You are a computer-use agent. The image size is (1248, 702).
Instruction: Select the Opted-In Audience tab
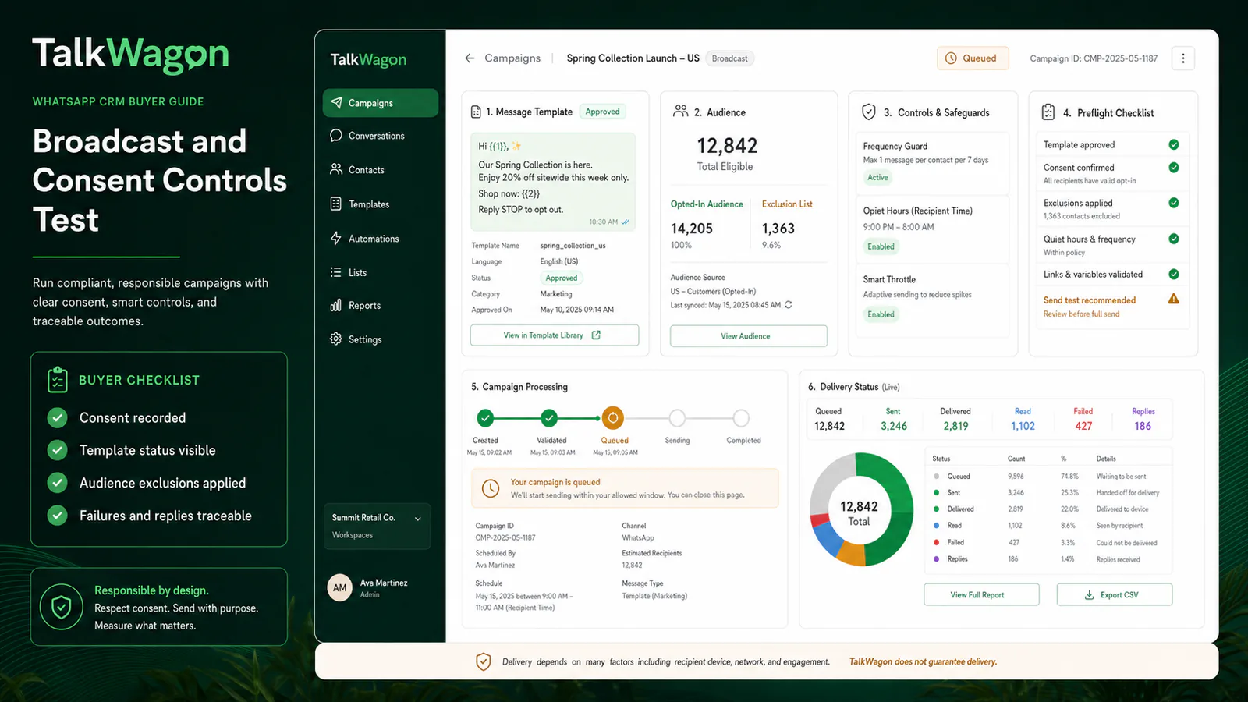[707, 204]
